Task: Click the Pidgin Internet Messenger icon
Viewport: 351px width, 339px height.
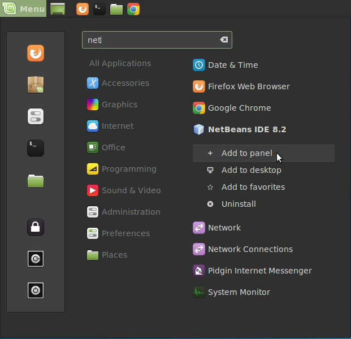Action: (x=199, y=271)
